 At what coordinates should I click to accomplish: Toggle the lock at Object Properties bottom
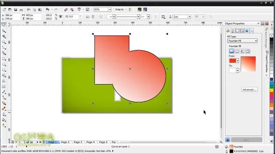click(228, 140)
